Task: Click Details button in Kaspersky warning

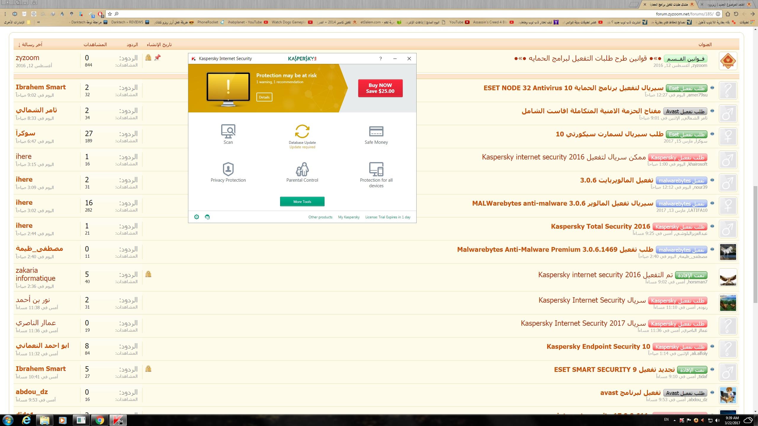Action: click(x=264, y=97)
